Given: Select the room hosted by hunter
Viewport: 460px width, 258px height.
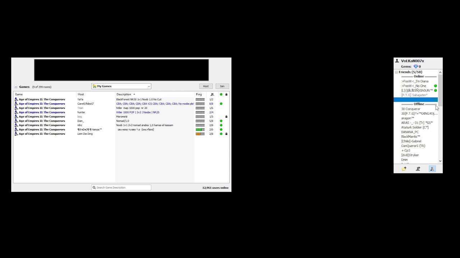Looking at the screenshot, I should coord(121,112).
